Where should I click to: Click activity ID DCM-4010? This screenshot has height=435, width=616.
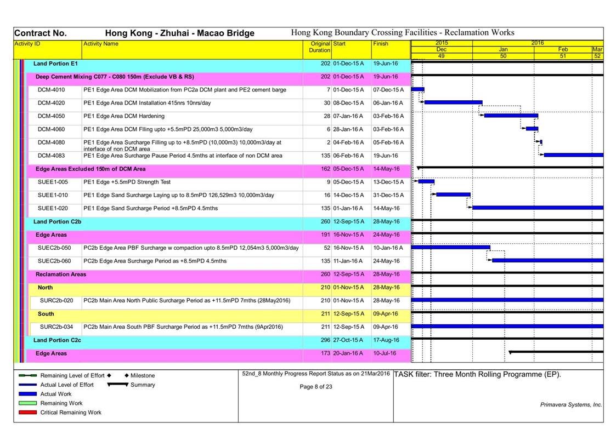pos(51,90)
